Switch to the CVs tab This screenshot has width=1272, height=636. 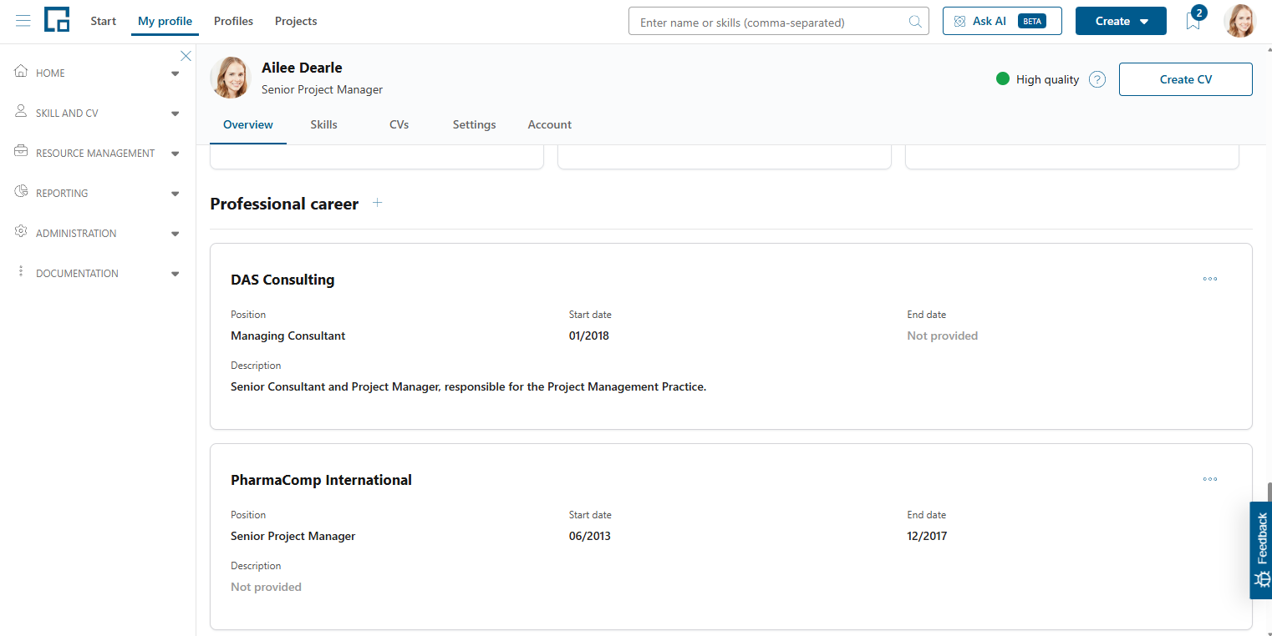coord(399,124)
